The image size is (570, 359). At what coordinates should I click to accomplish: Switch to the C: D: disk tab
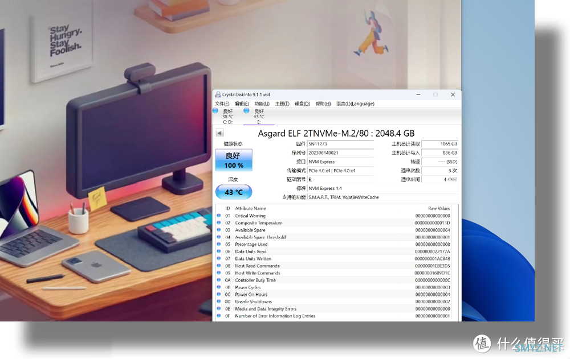(x=227, y=117)
